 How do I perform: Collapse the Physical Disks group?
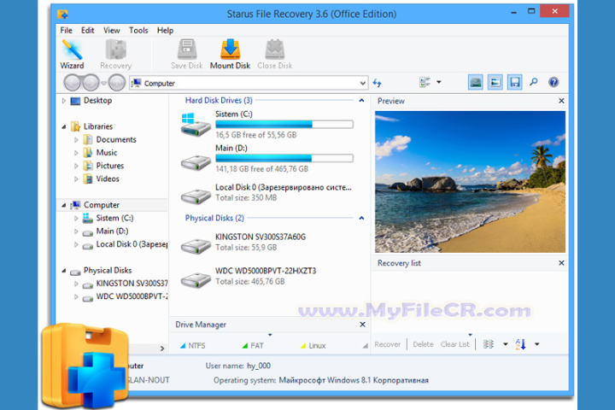click(x=361, y=218)
